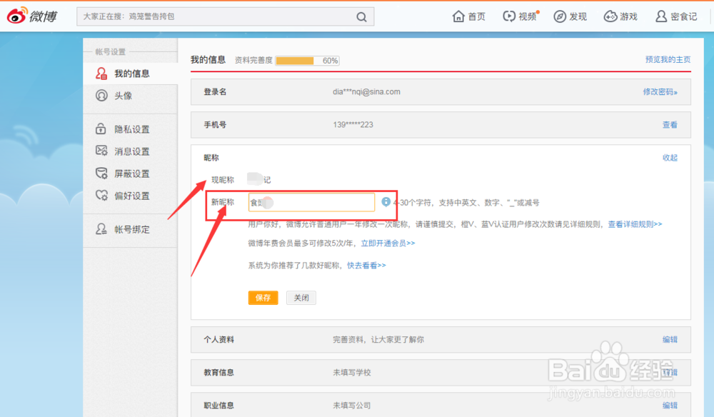Click the 未填写公司 text
The image size is (714, 417).
click(351, 405)
